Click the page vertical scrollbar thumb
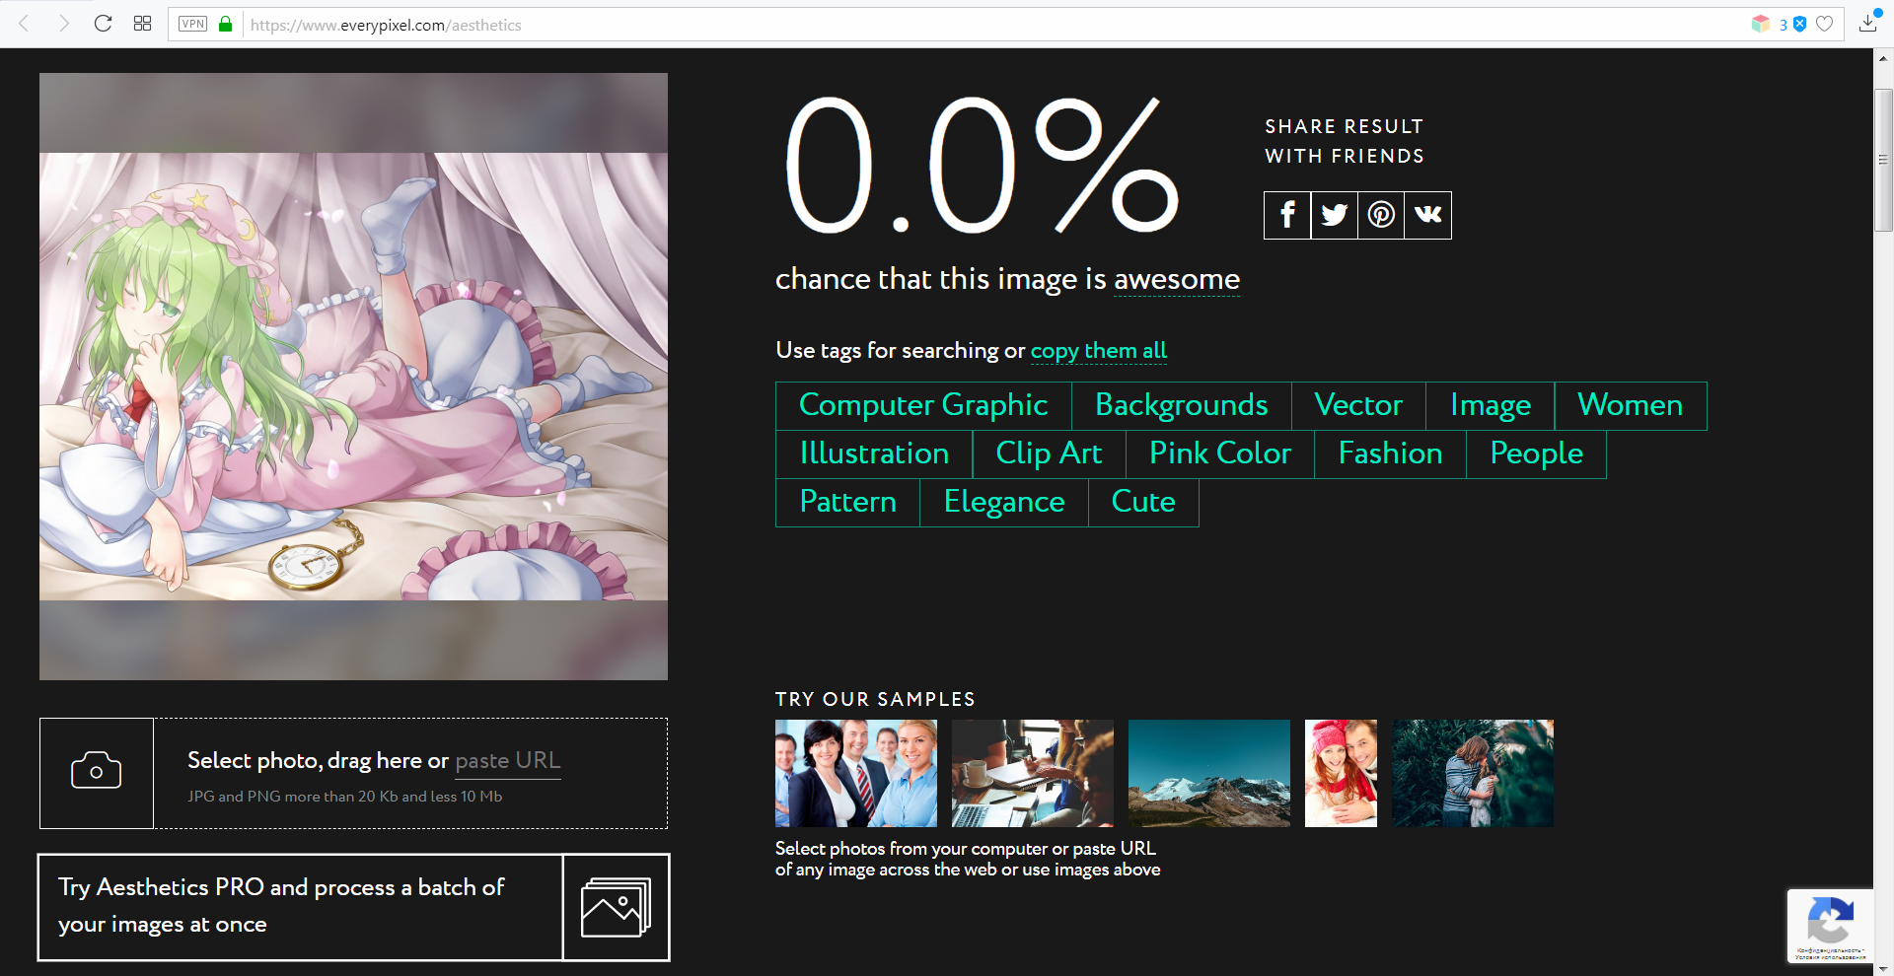Screen dimensions: 1894x976 (1883, 160)
